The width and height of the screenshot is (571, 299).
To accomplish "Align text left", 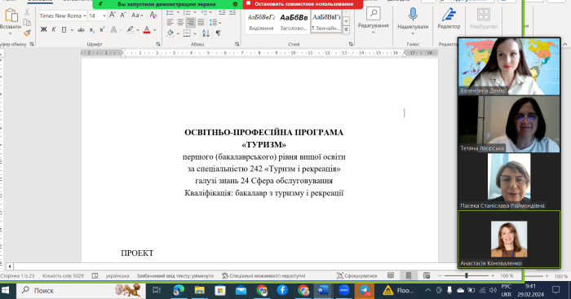I will coord(170,23).
